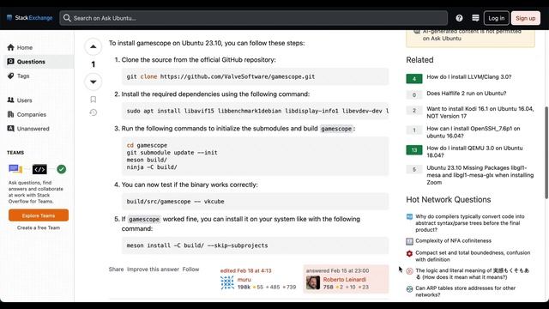Open Companies in the sidebar

pos(32,114)
